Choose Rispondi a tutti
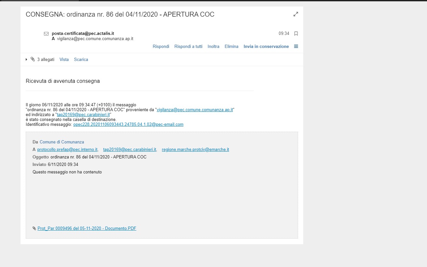427x267 pixels. coord(188,46)
